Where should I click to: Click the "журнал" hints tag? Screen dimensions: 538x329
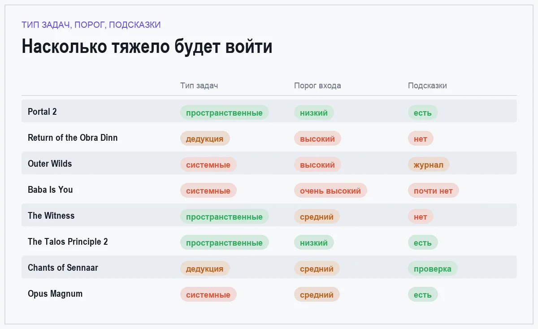point(429,164)
